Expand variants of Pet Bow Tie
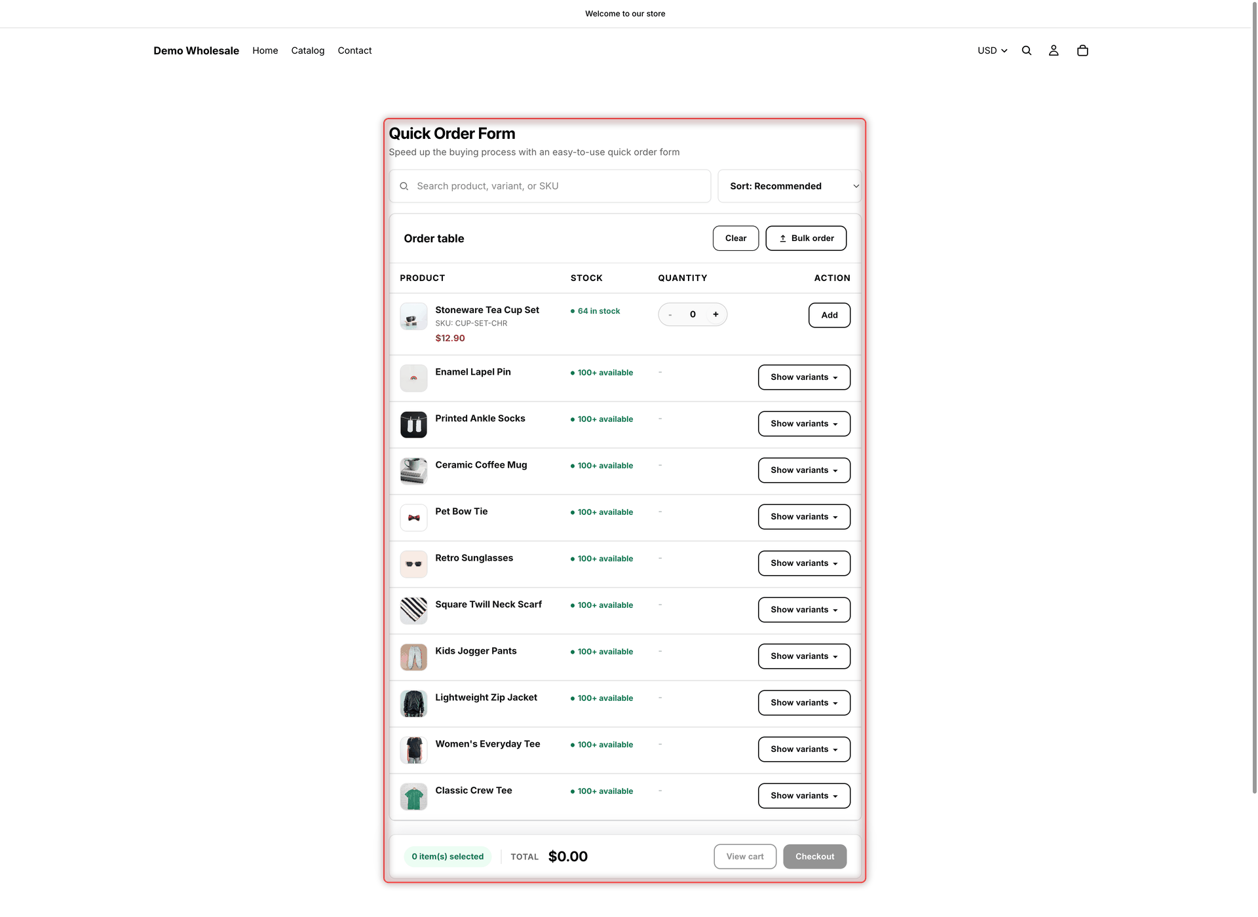The width and height of the screenshot is (1258, 917). (804, 517)
